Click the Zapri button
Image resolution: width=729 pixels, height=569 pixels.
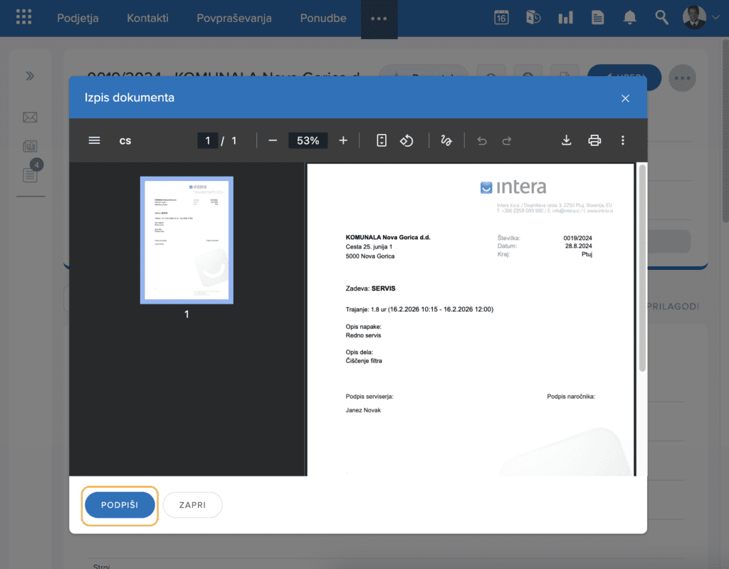pyautogui.click(x=192, y=505)
